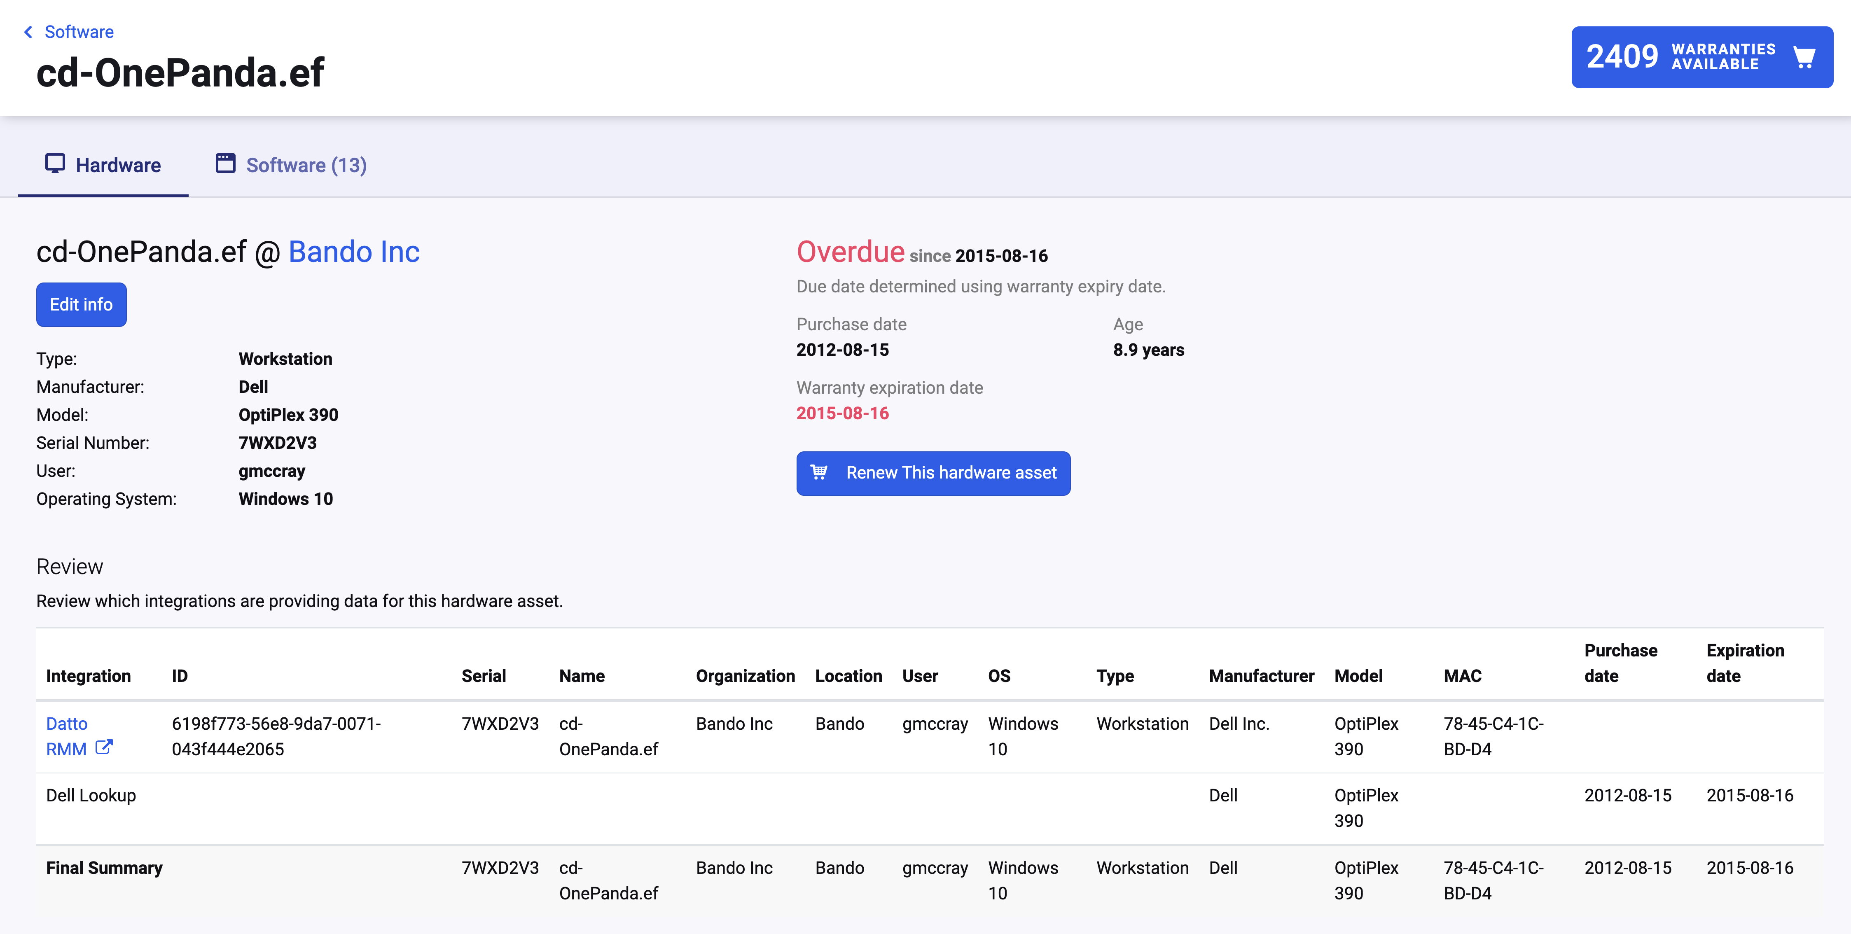This screenshot has width=1851, height=934.
Task: Click the MAC address in Datto RMM row
Action: [x=1493, y=736]
